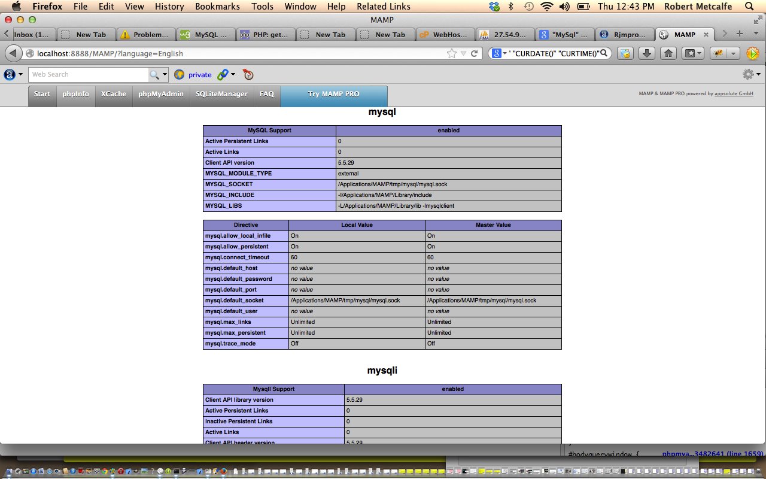766x479 pixels.
Task: Open Bluetooth status menu icon
Action: tap(510, 7)
